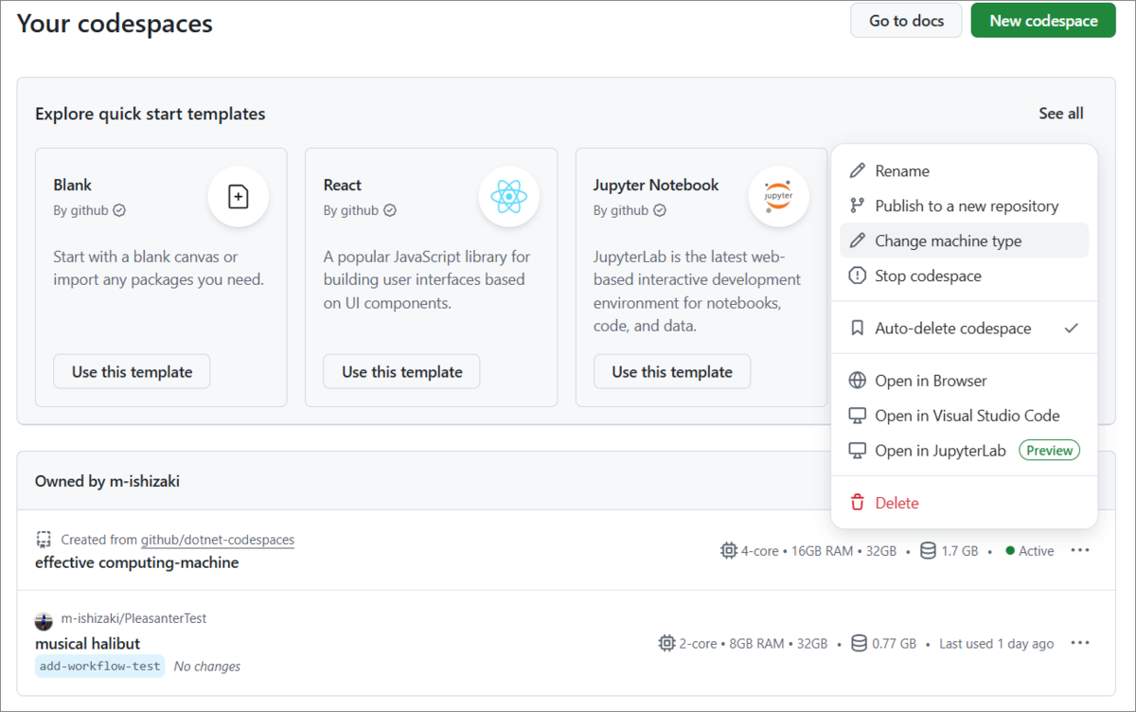The height and width of the screenshot is (712, 1136).
Task: Click the m-ishizaki/PleasanterTest repository name
Action: click(133, 618)
